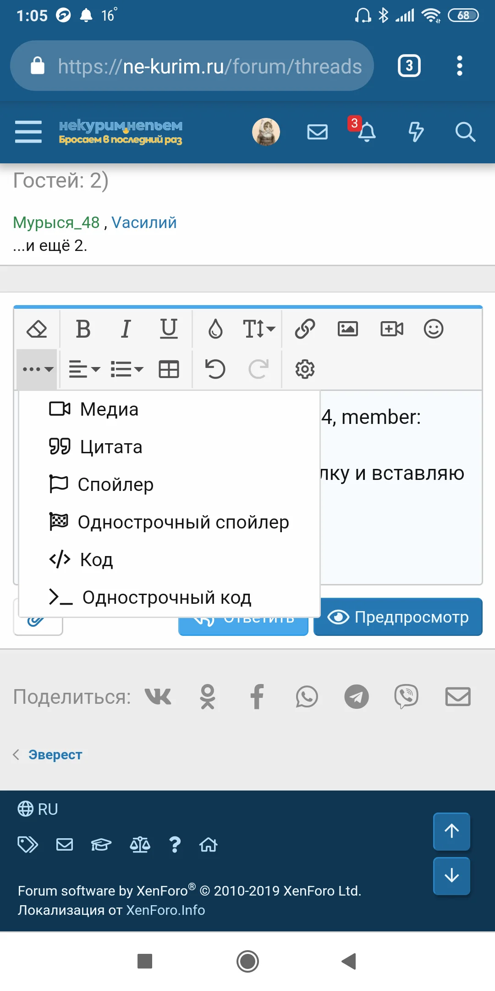Tap the browser address bar
Image resolution: width=495 pixels, height=991 pixels.
point(192,66)
